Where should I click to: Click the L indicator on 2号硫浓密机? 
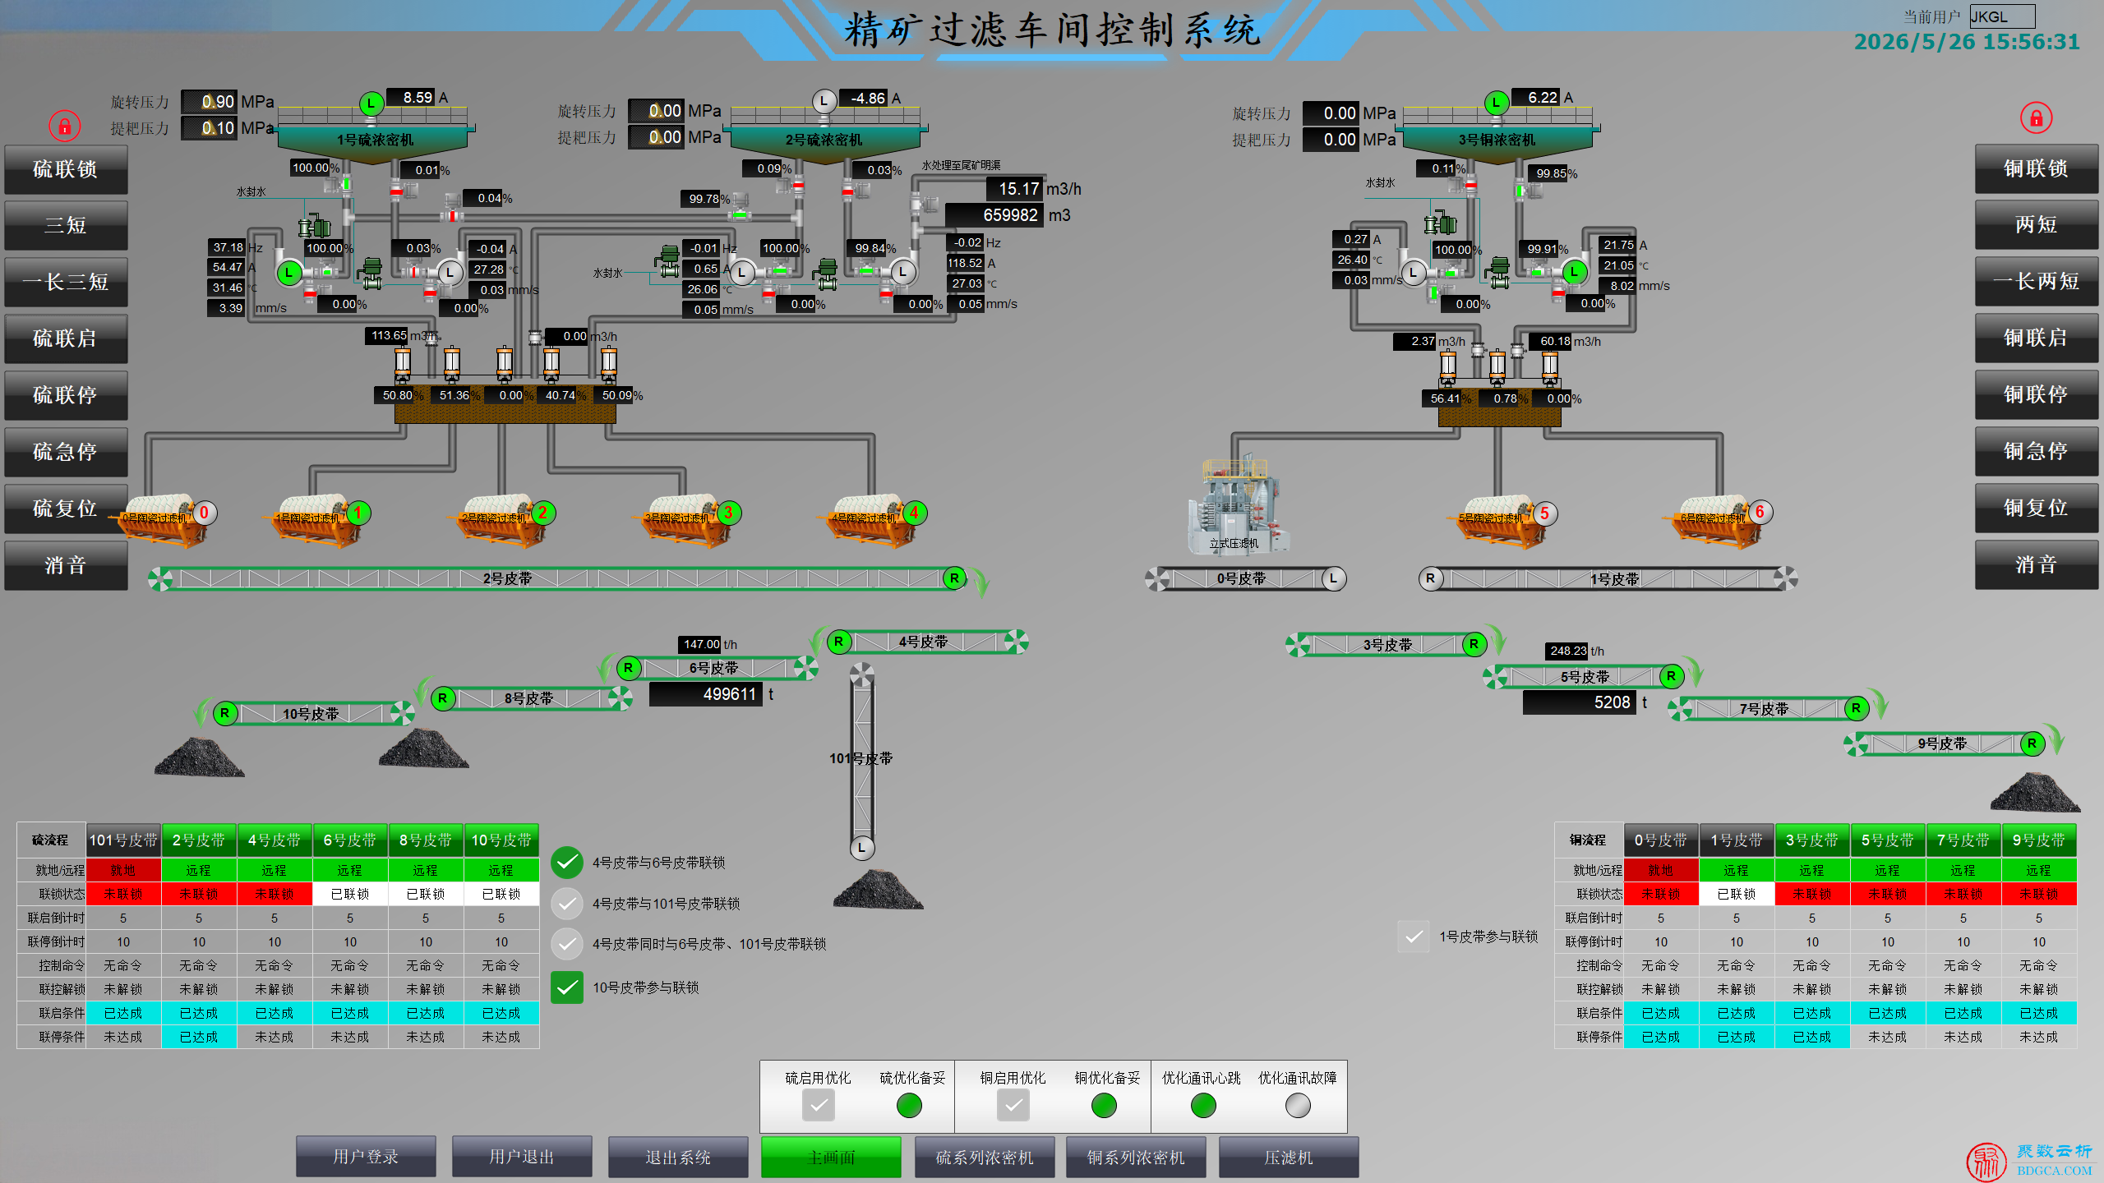pos(824,101)
